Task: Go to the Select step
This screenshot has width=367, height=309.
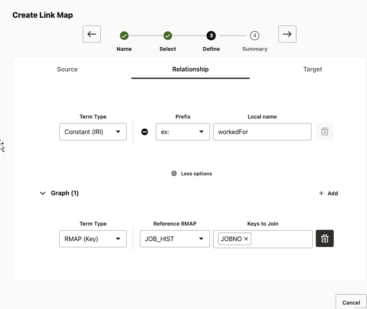Action: pyautogui.click(x=167, y=36)
